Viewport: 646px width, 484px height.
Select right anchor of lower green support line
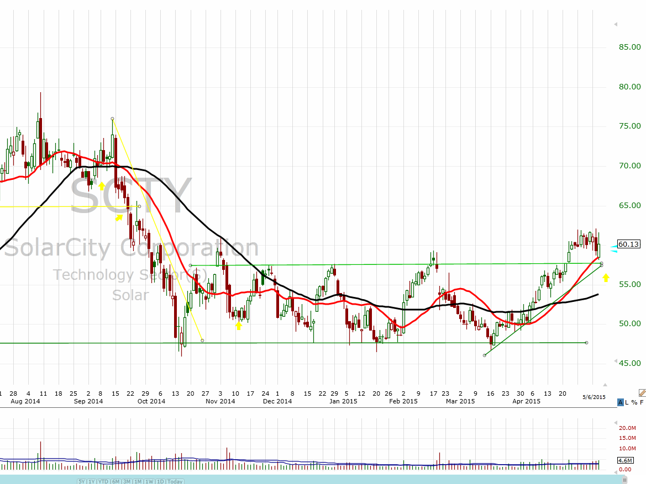pos(587,342)
